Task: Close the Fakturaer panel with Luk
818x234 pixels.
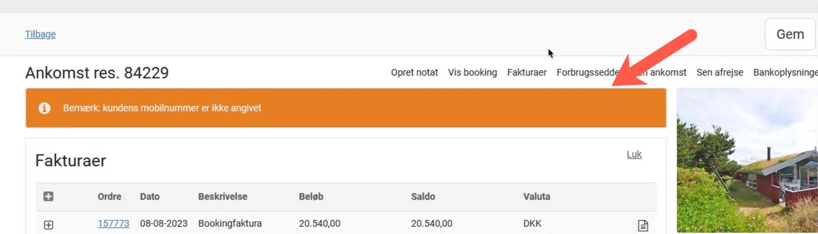Action: click(x=634, y=155)
